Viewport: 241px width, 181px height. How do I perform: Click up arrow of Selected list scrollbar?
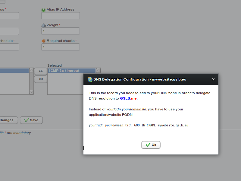pyautogui.click(x=99, y=70)
